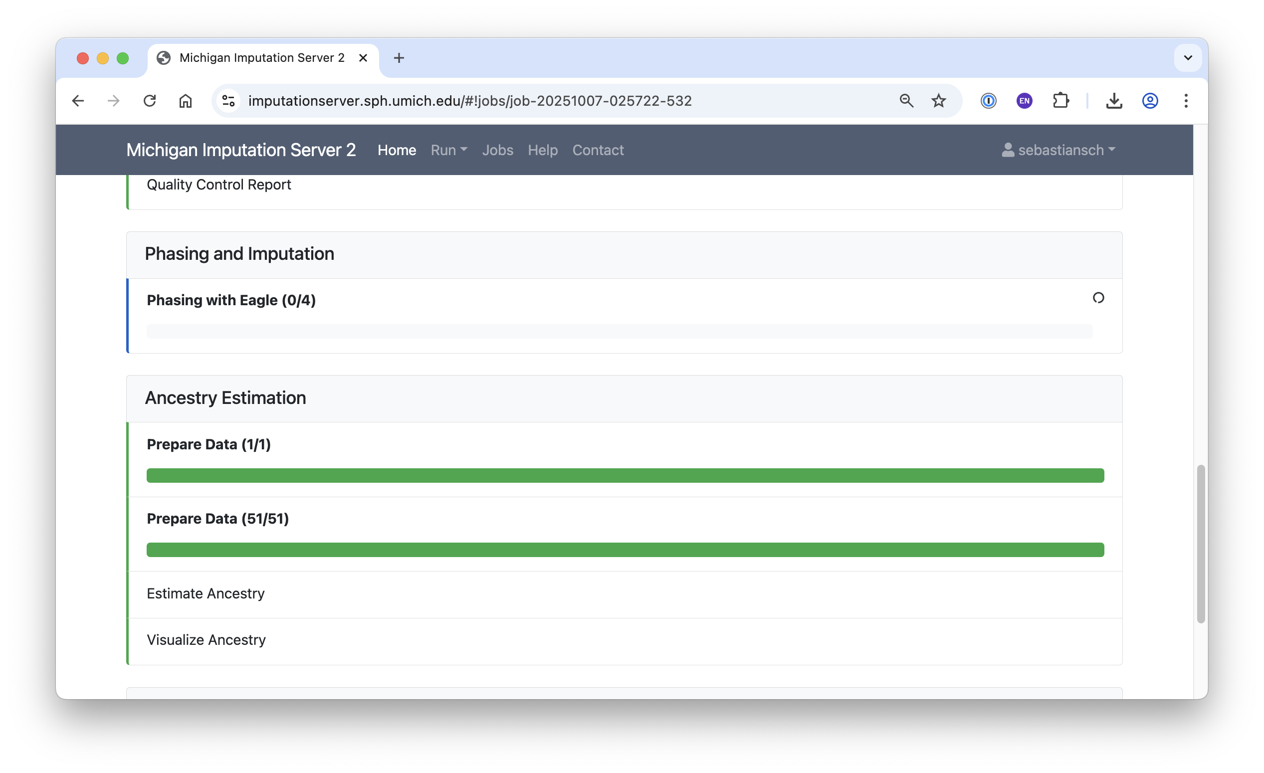Open the 1Password extension icon
This screenshot has width=1264, height=773.
[x=988, y=101]
